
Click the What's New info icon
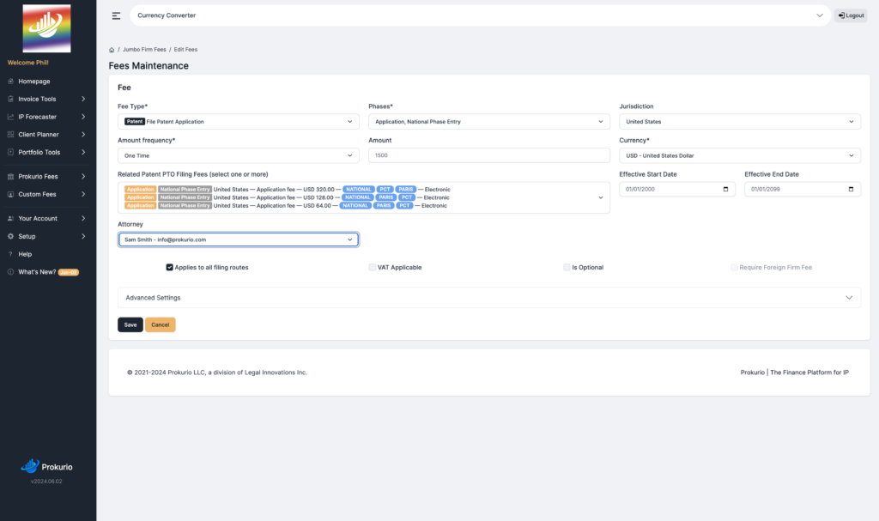pos(10,272)
